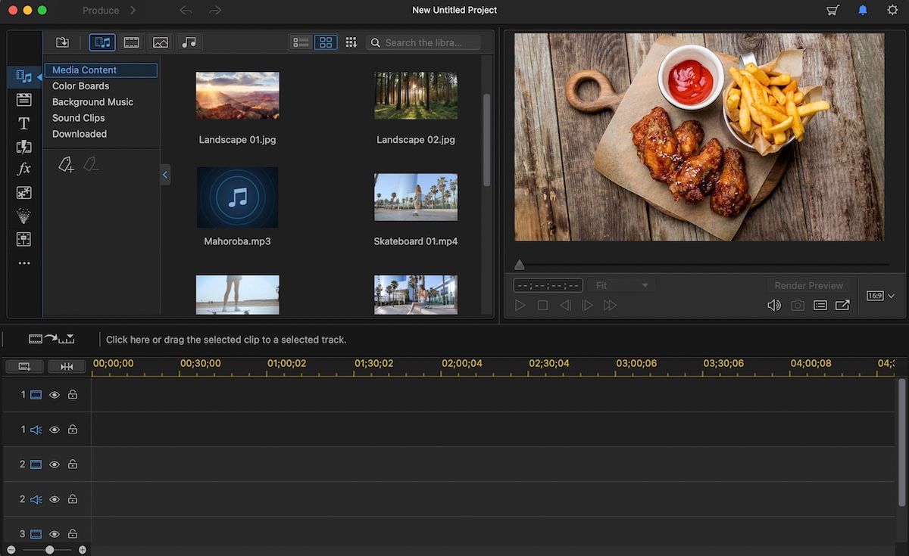Collapse the library explorer panel arrow

165,175
